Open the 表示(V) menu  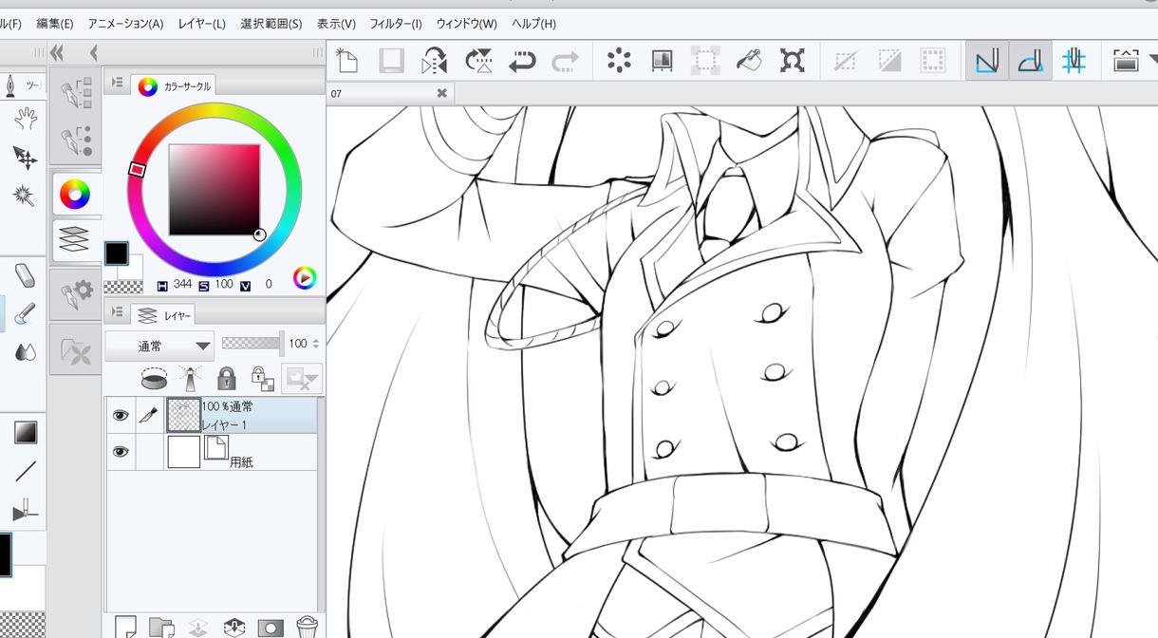pos(336,23)
